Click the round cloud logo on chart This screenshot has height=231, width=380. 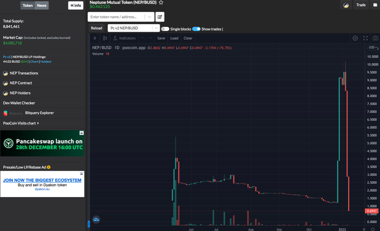96,220
